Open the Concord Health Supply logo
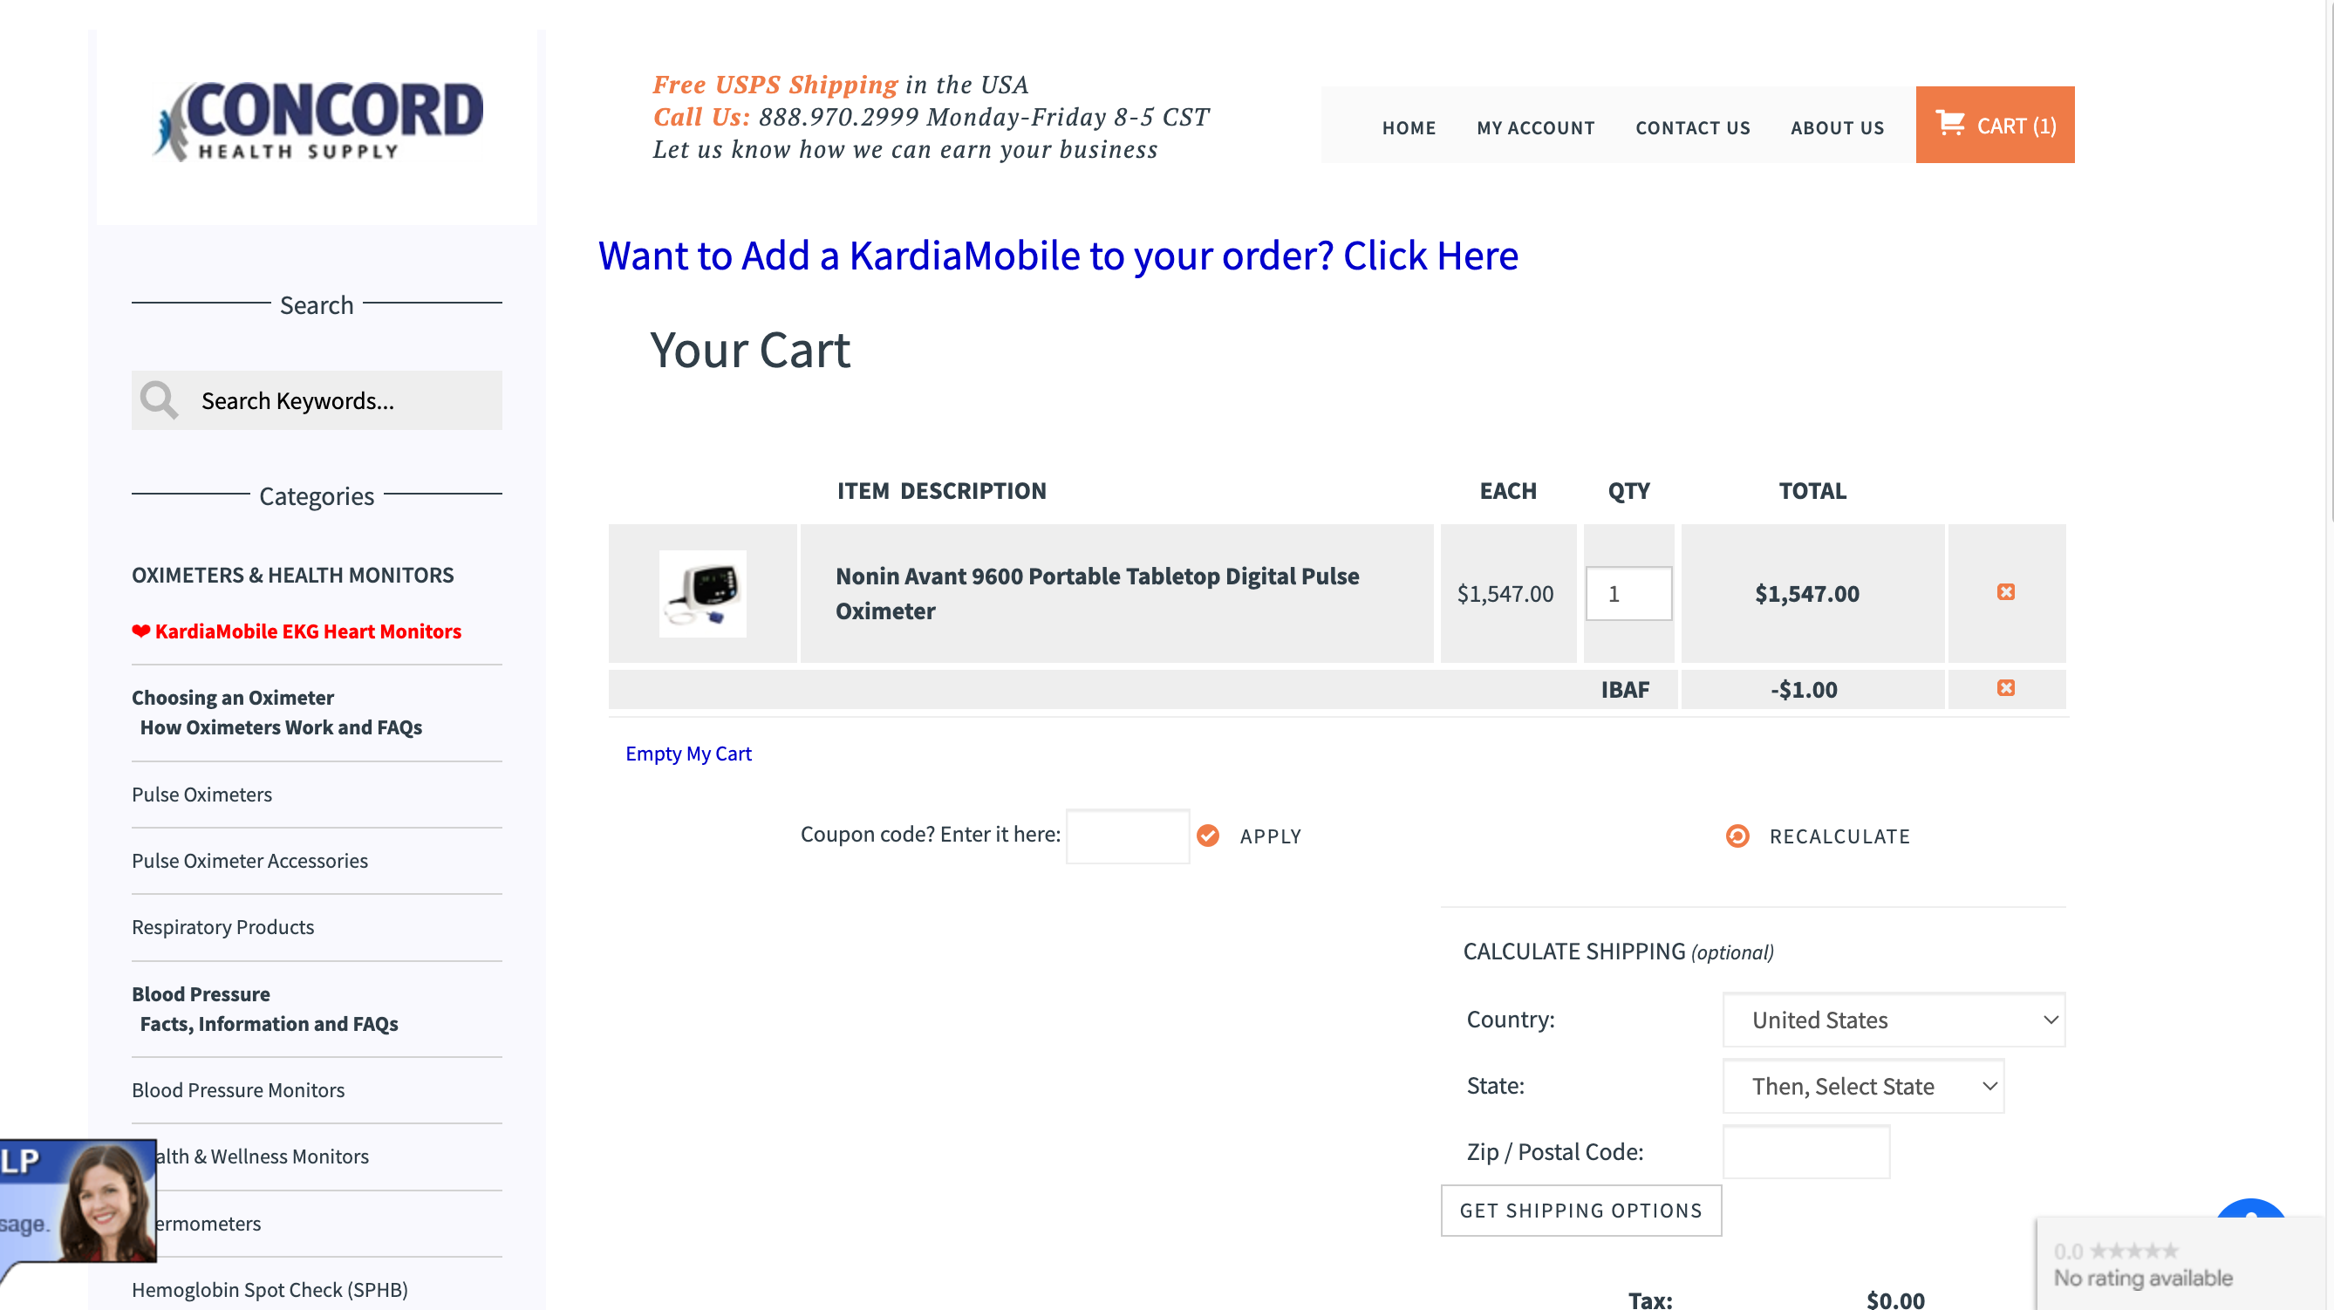 point(317,122)
